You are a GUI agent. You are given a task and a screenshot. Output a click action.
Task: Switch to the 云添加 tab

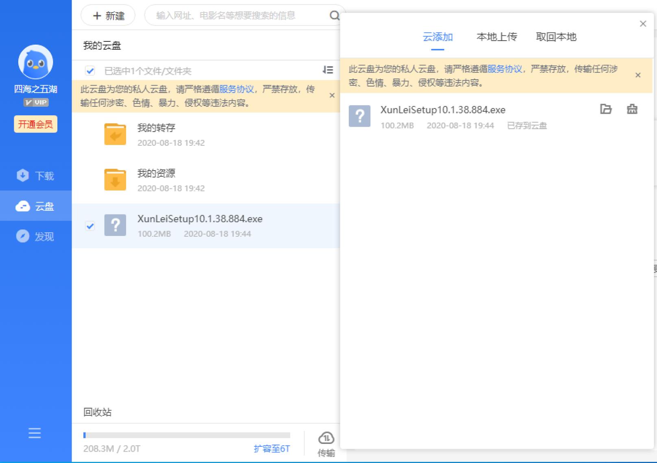pos(437,37)
